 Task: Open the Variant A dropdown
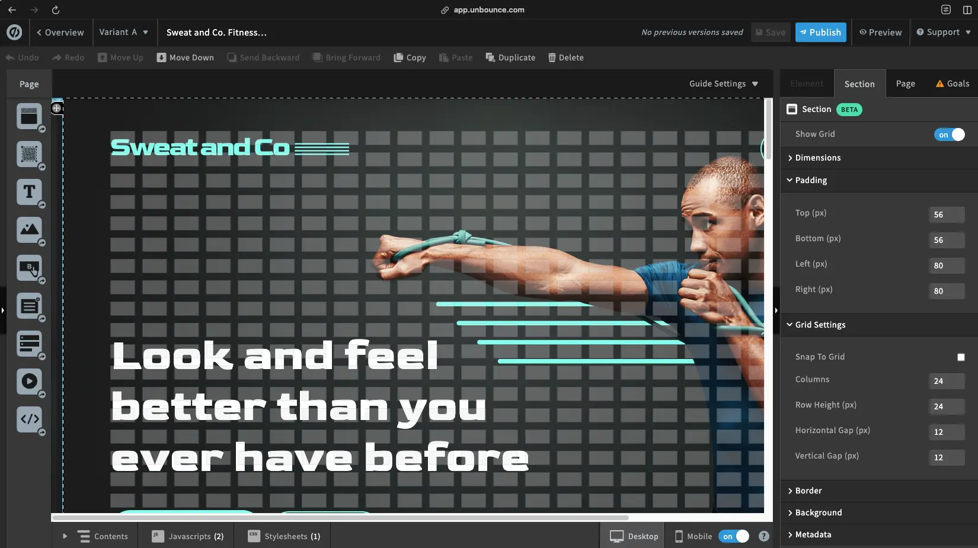coord(123,32)
